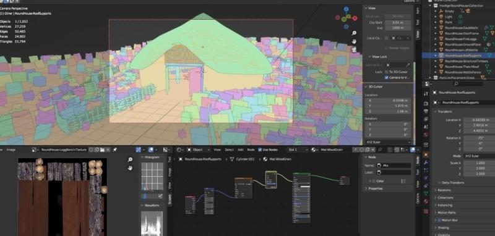
Task: Click the 3D viewport pan hand icon
Action: 354,41
